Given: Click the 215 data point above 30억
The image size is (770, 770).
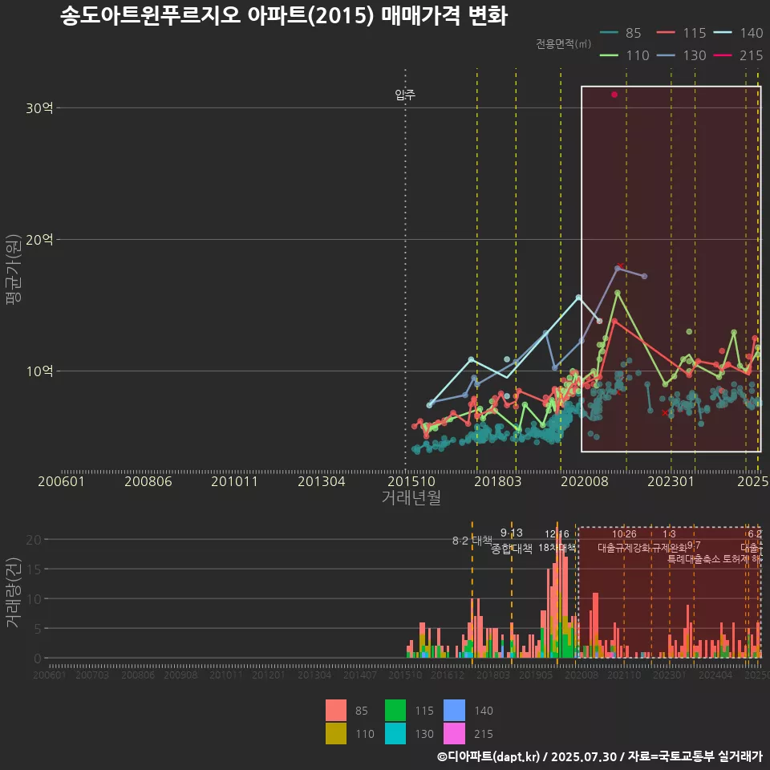Looking at the screenshot, I should [x=614, y=95].
